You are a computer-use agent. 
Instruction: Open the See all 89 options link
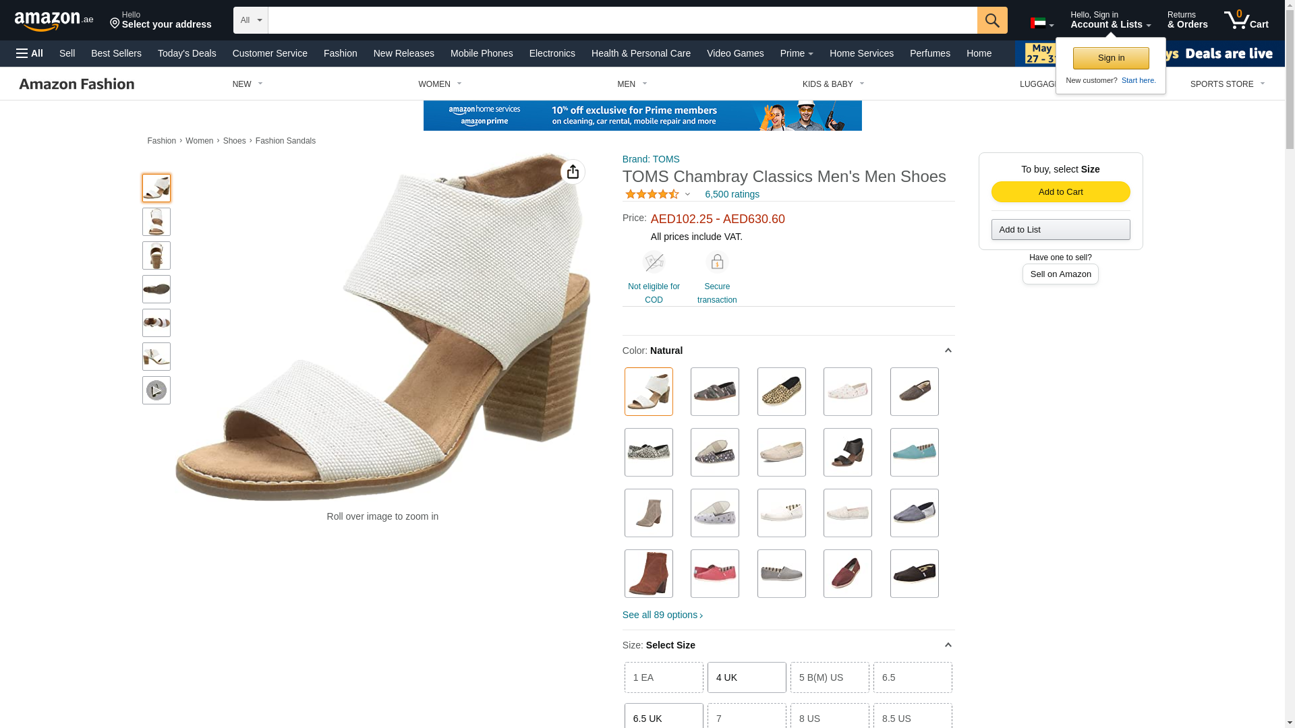tap(662, 615)
